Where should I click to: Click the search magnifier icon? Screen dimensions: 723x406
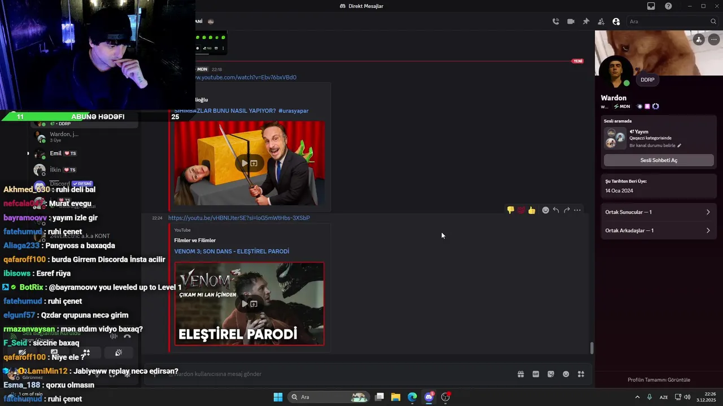click(713, 21)
